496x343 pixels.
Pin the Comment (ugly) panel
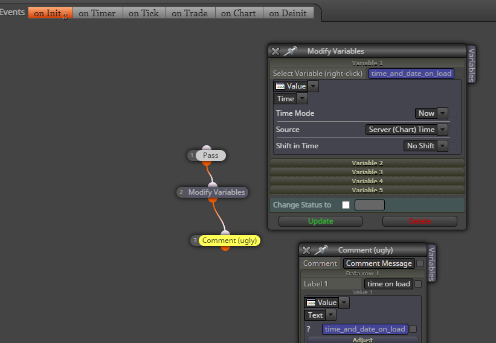click(321, 250)
